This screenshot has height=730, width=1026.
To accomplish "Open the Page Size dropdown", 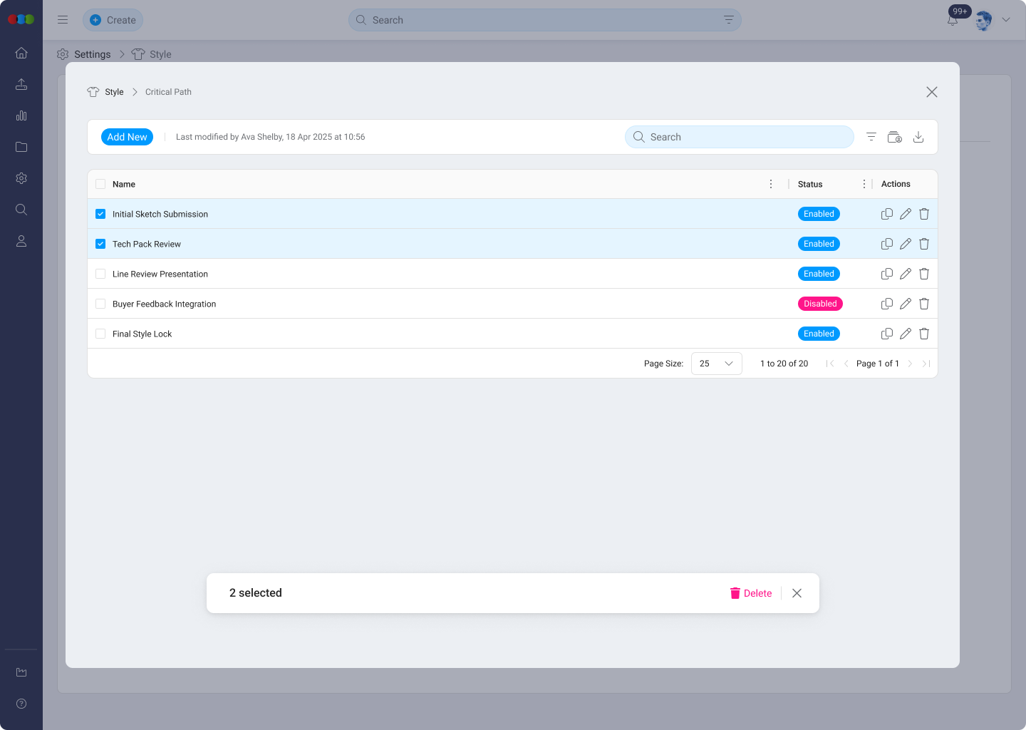I will (x=716, y=364).
